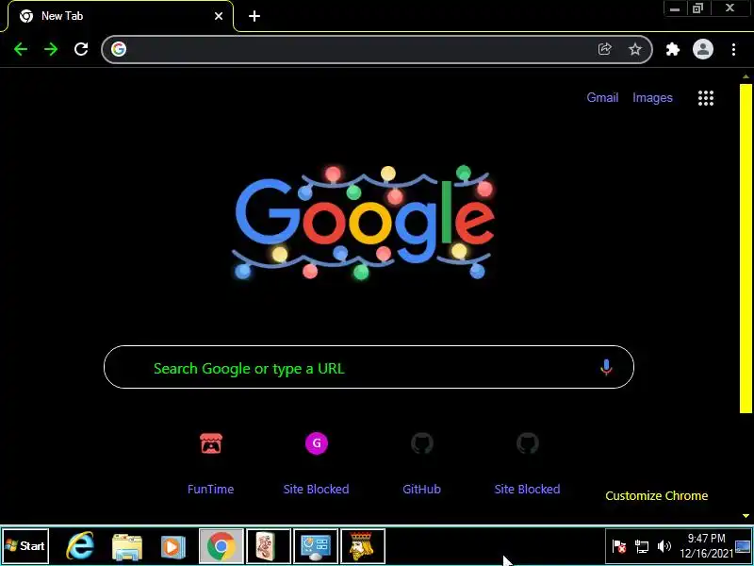Click the holiday Google doodle logo
Viewport: 754px width, 566px height.
[364, 223]
